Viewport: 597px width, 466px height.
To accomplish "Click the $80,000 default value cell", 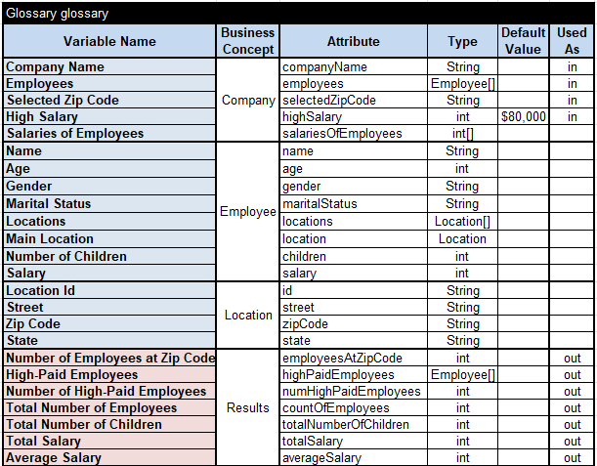I will click(523, 117).
